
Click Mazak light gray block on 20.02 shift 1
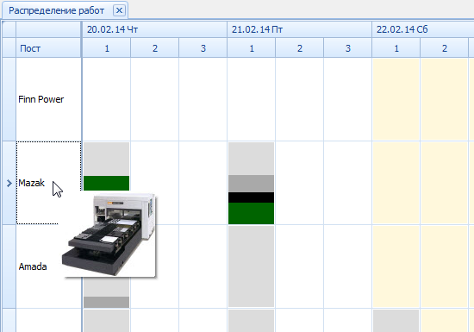click(106, 159)
